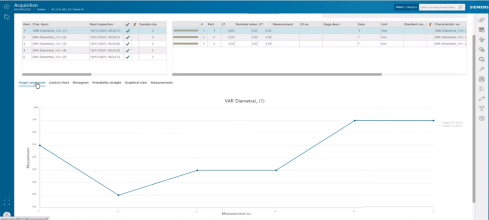Click the checklist icon in right sidebar

pyautogui.click(x=481, y=89)
